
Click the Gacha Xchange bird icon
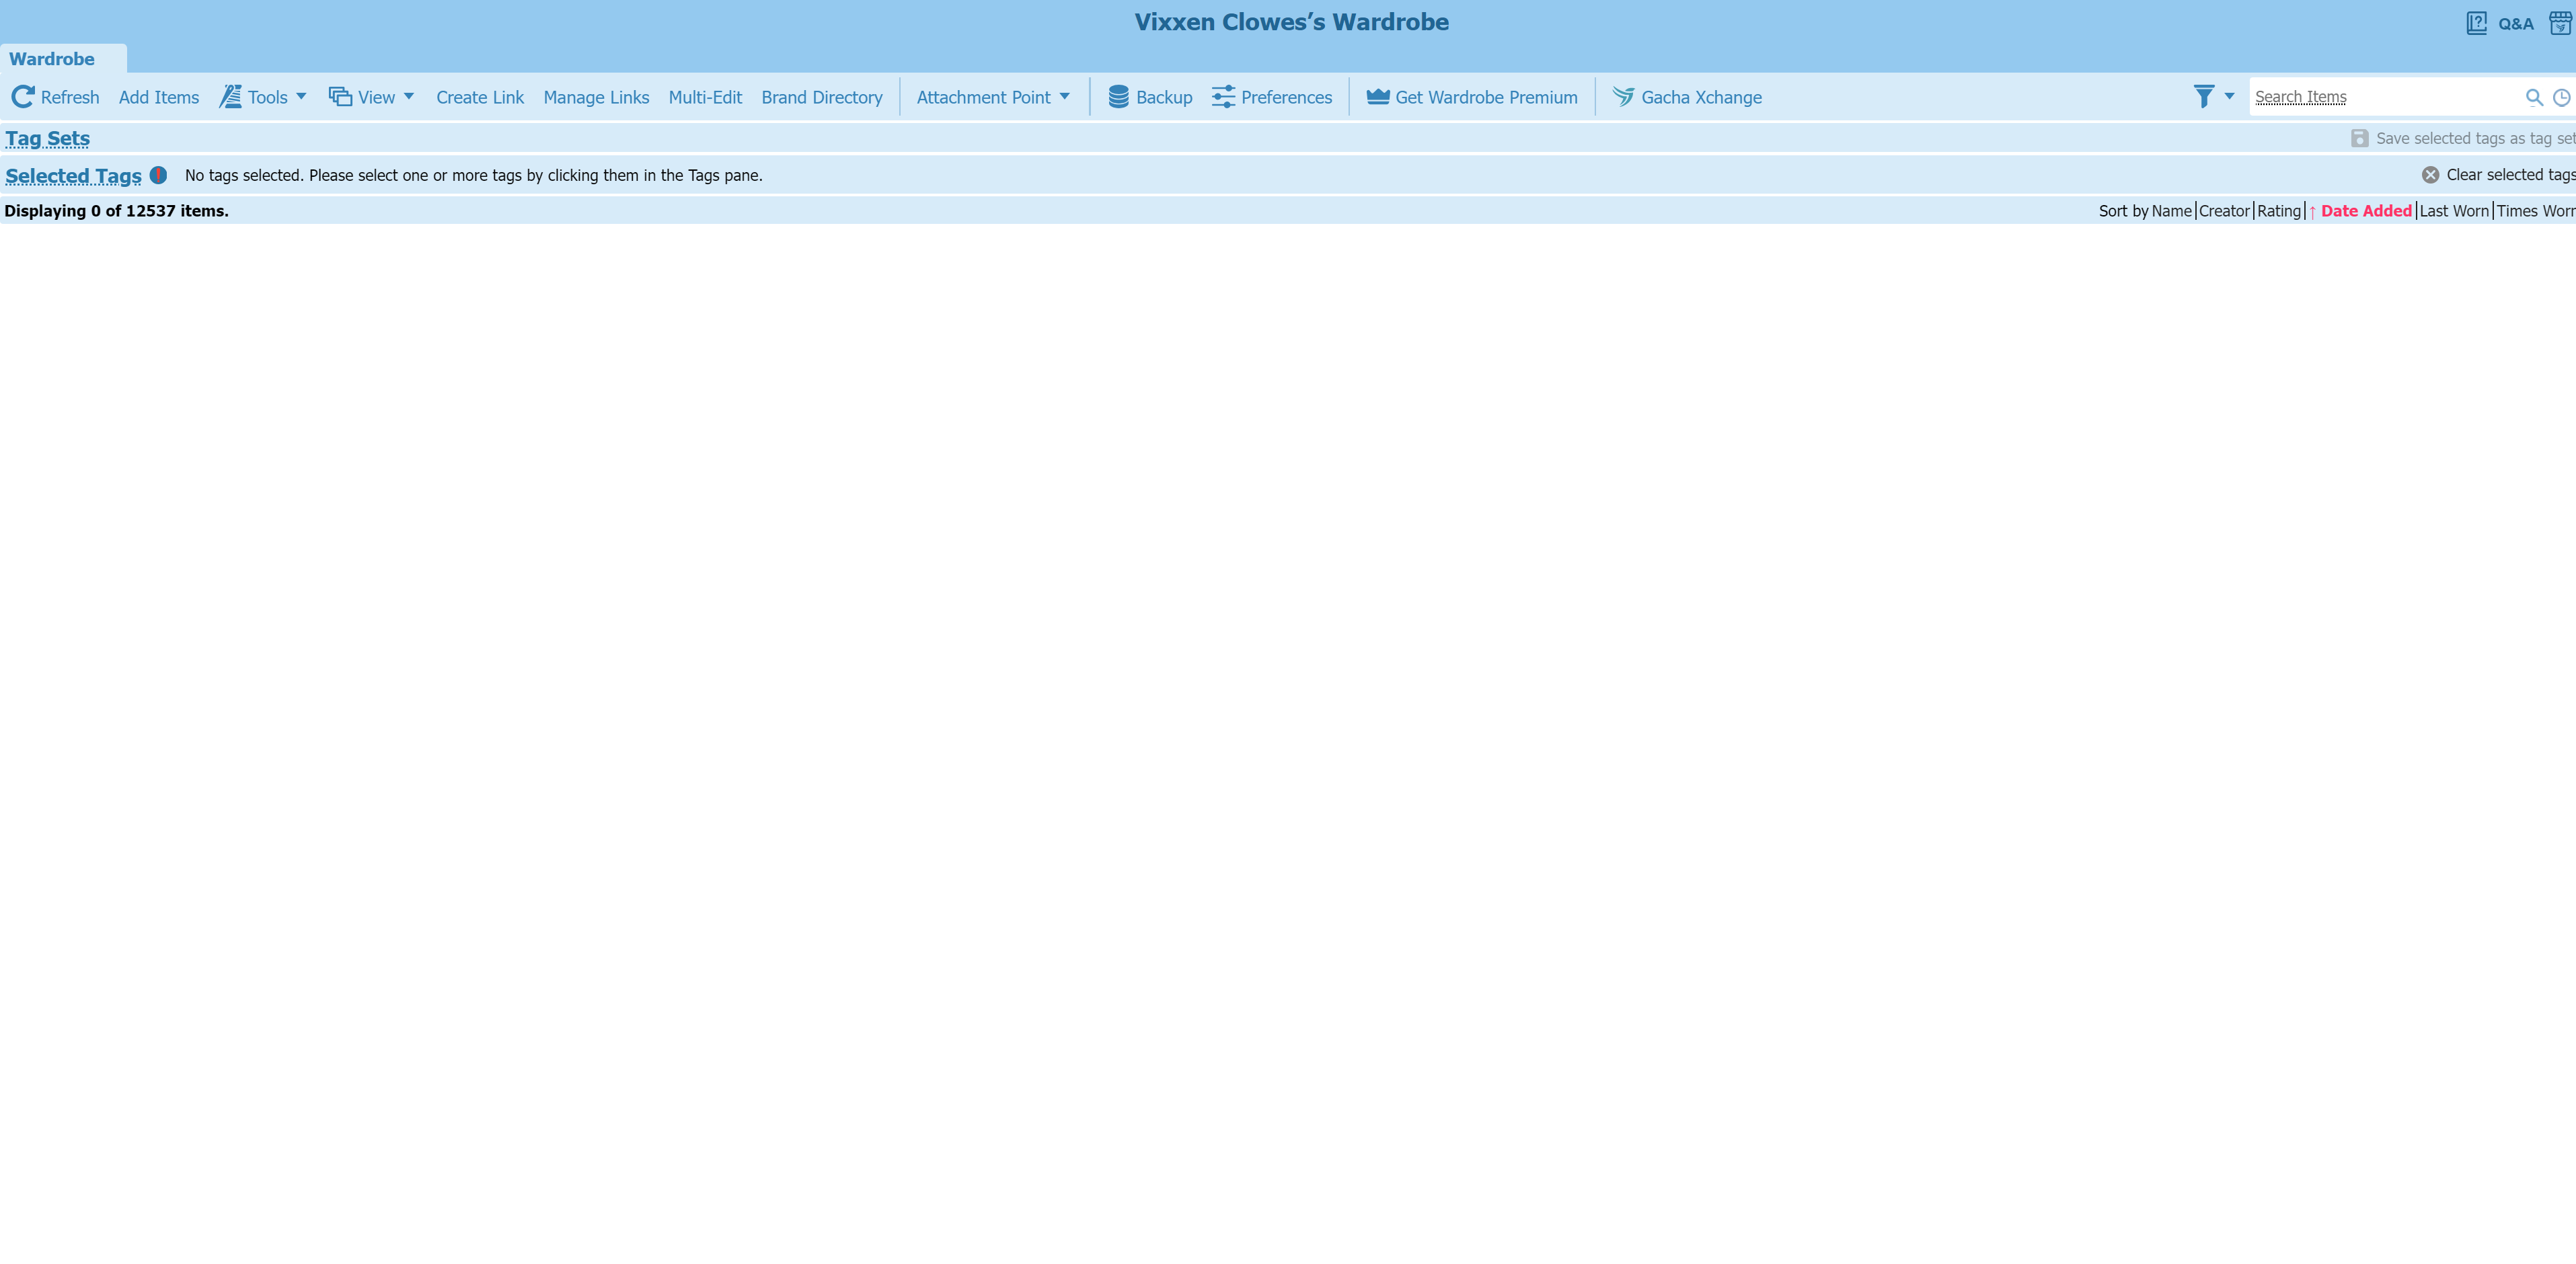tap(1622, 97)
